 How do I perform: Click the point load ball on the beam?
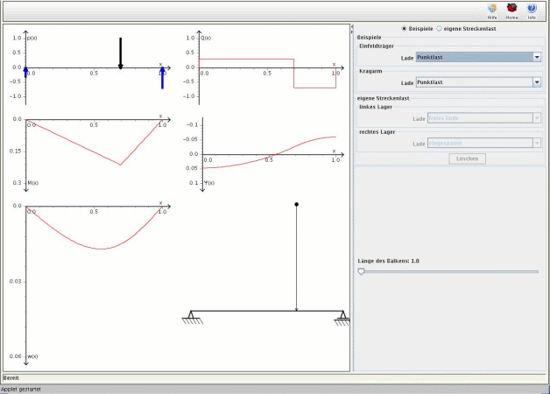click(x=297, y=205)
